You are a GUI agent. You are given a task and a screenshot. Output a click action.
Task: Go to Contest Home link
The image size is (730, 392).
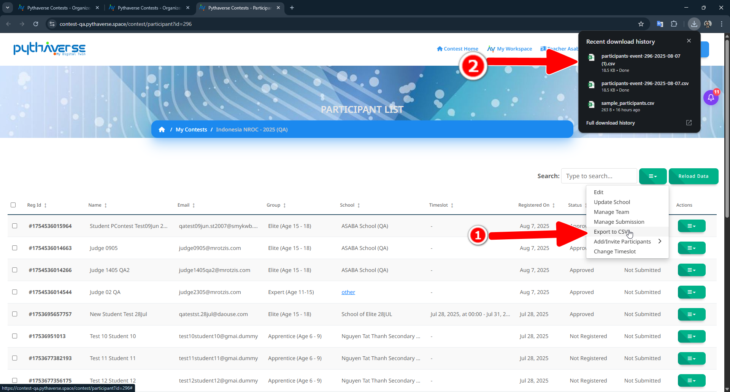[x=457, y=49]
